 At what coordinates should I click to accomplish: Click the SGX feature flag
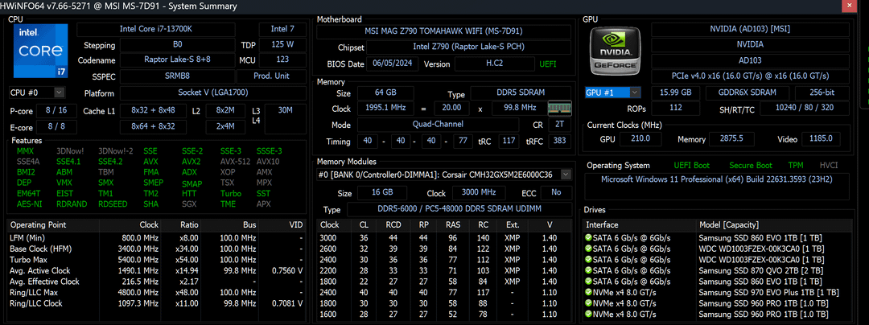(189, 204)
